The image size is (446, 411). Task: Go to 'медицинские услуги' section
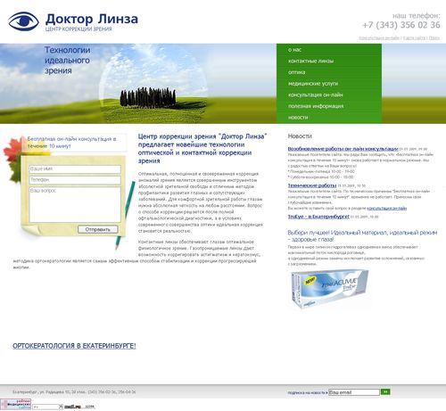click(x=313, y=84)
